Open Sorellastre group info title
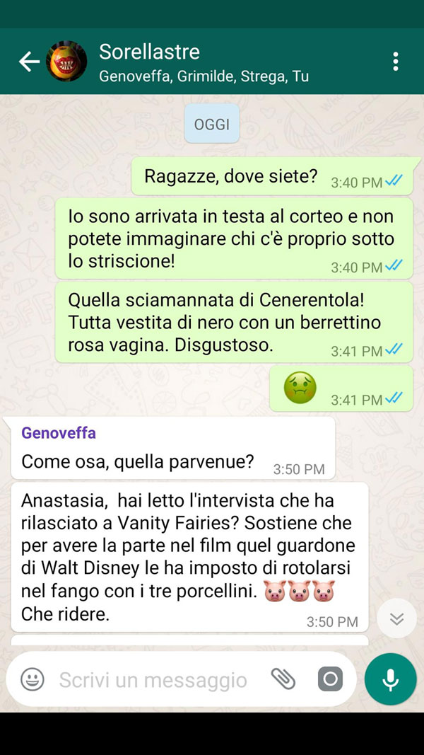Image resolution: width=424 pixels, height=755 pixels. click(x=150, y=52)
